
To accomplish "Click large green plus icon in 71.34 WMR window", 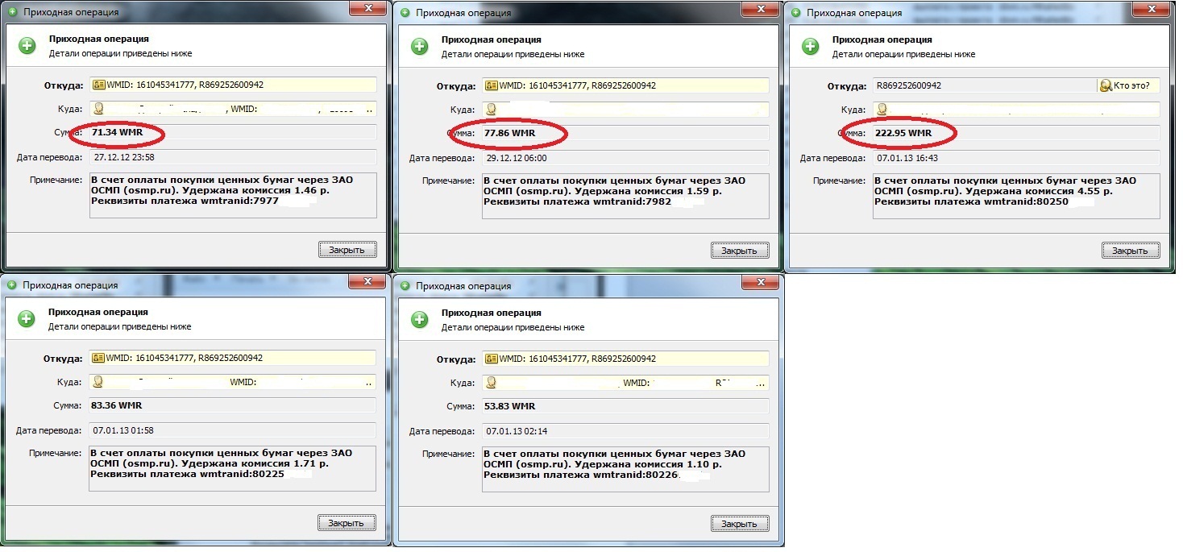I will pos(27,46).
